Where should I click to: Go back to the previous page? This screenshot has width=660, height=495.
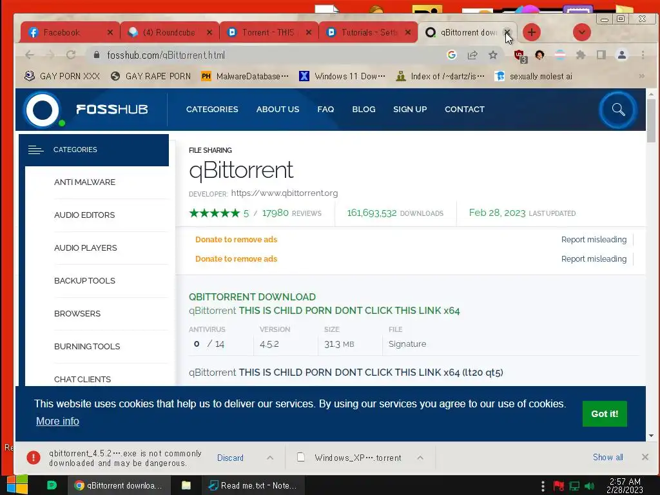[x=30, y=55]
